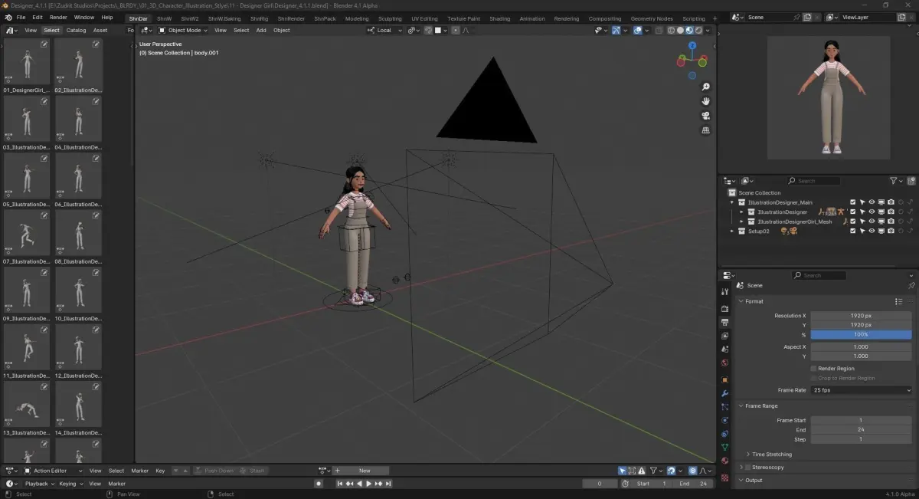Open the Particles properties tab icon
Screen dimensions: 919x499
point(725,407)
